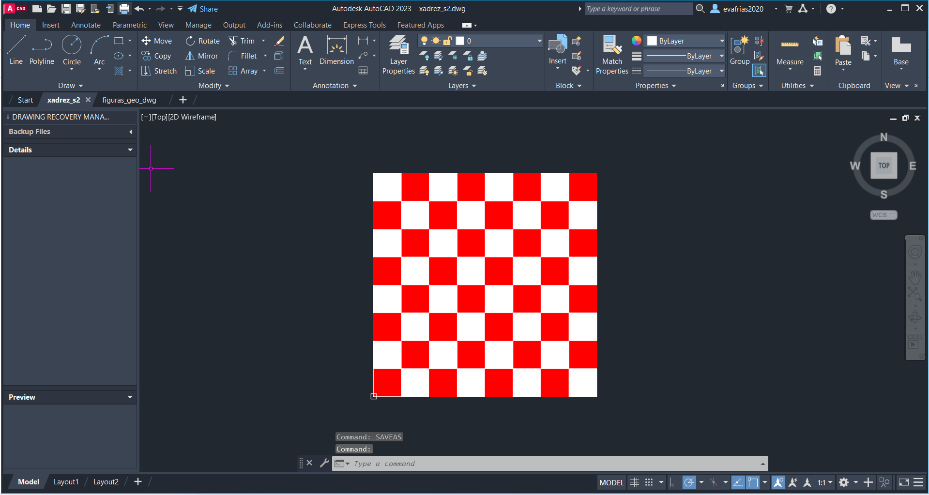Collapse the Preview section
This screenshot has width=929, height=495.
[x=130, y=397]
